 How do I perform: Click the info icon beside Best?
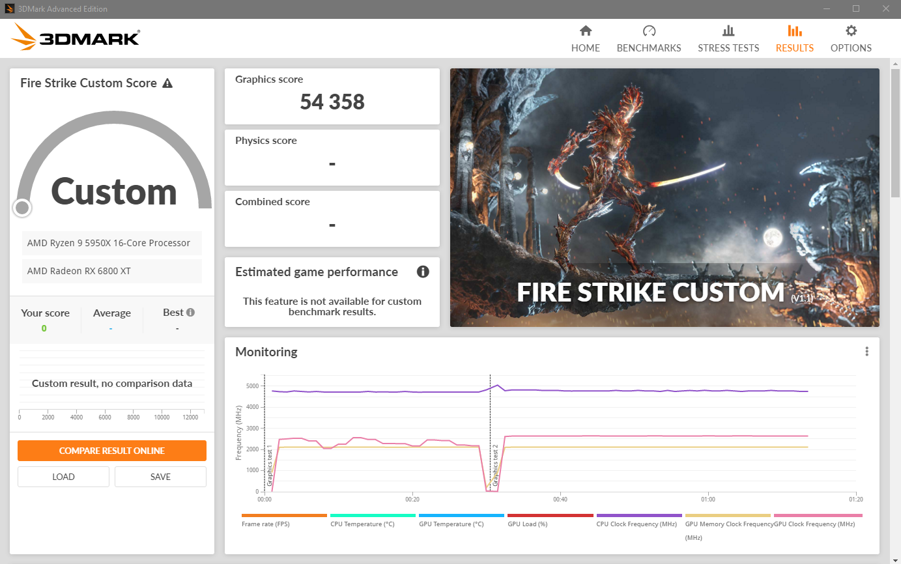coord(190,313)
